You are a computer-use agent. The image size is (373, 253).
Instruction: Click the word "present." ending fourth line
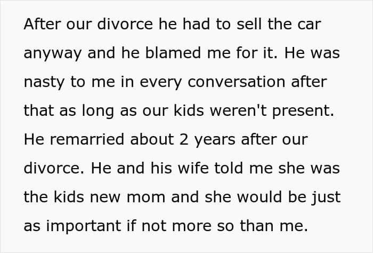[303, 112]
